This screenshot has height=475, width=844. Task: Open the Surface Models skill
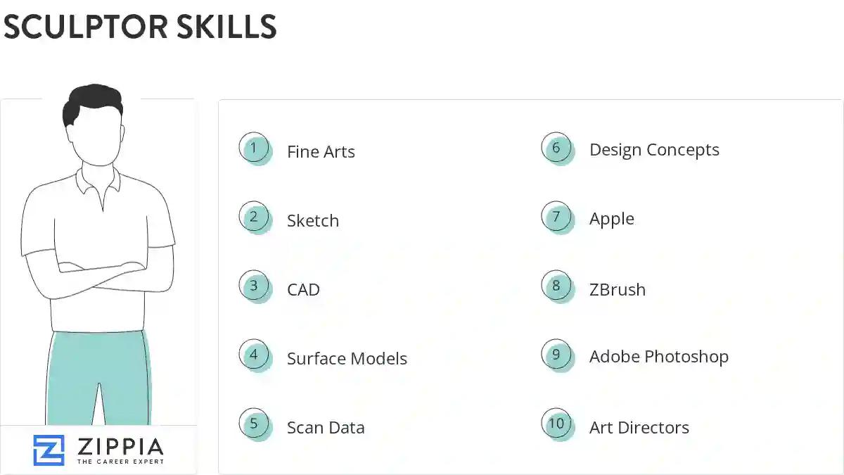tap(347, 359)
